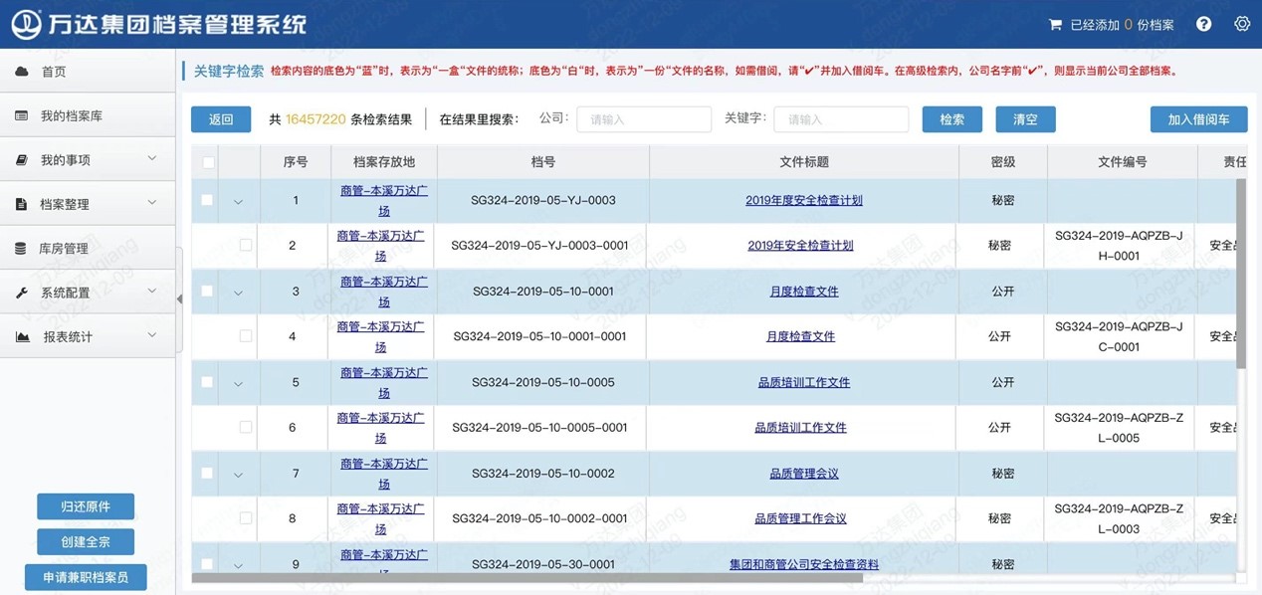Click the 库房管理 database icon
The image size is (1262, 595).
[x=21, y=249]
